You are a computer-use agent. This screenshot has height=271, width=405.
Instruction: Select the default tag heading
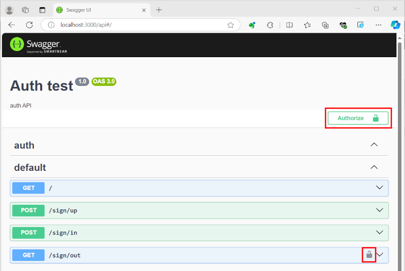[30, 167]
